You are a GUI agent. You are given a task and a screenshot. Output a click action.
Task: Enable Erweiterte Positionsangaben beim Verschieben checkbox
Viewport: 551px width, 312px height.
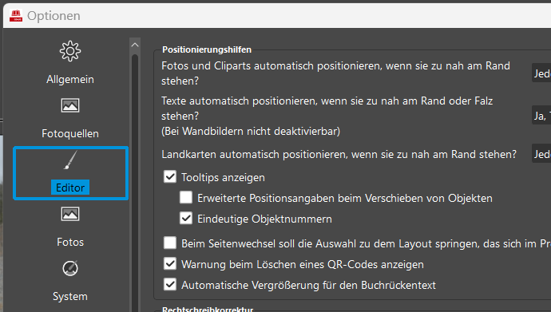(186, 197)
